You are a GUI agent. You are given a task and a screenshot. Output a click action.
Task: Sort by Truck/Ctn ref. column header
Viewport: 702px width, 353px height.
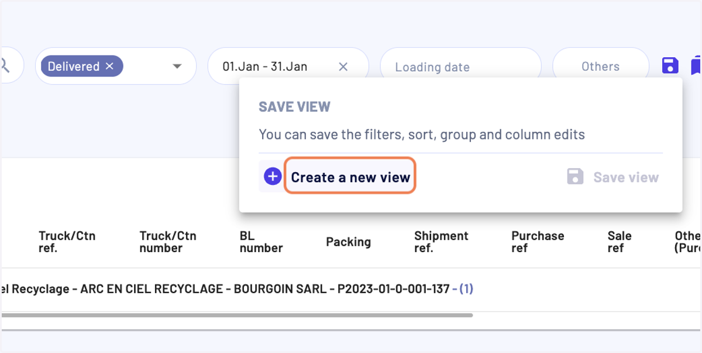coord(67,242)
